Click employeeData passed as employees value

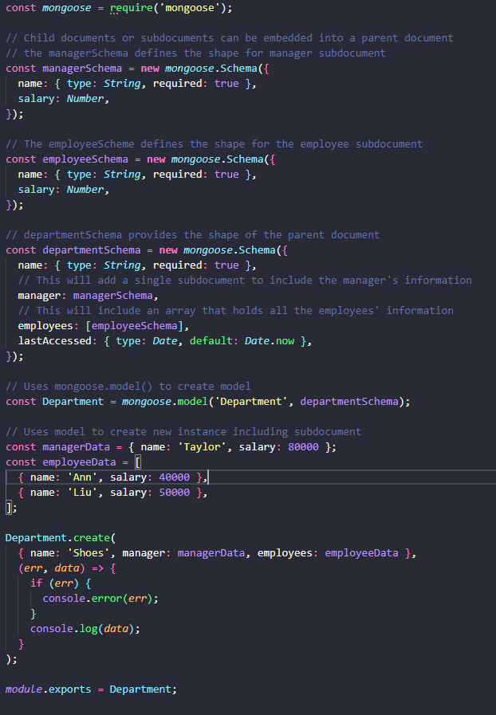point(361,553)
